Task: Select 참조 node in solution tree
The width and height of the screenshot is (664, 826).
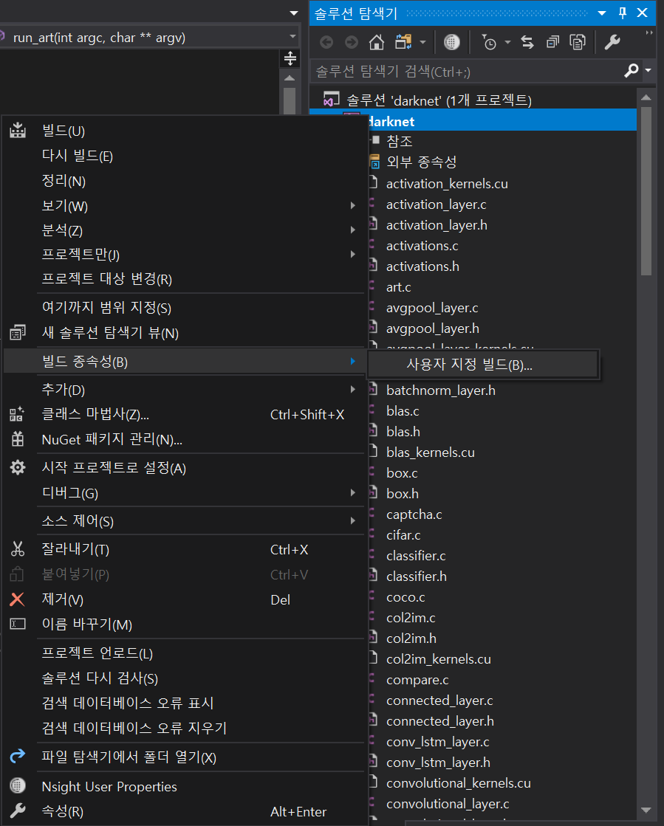Action: click(400, 141)
